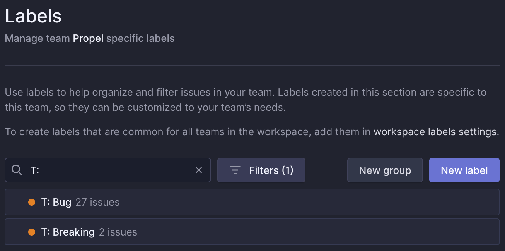Click the orange color dot for T: Bug

point(32,202)
